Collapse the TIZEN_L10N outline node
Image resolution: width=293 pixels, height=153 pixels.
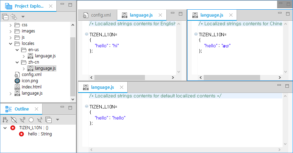coord(5,127)
